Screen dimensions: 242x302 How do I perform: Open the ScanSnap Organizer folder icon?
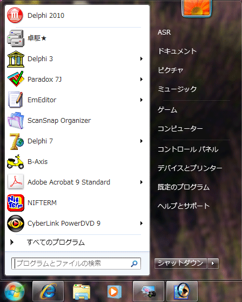click(x=16, y=120)
